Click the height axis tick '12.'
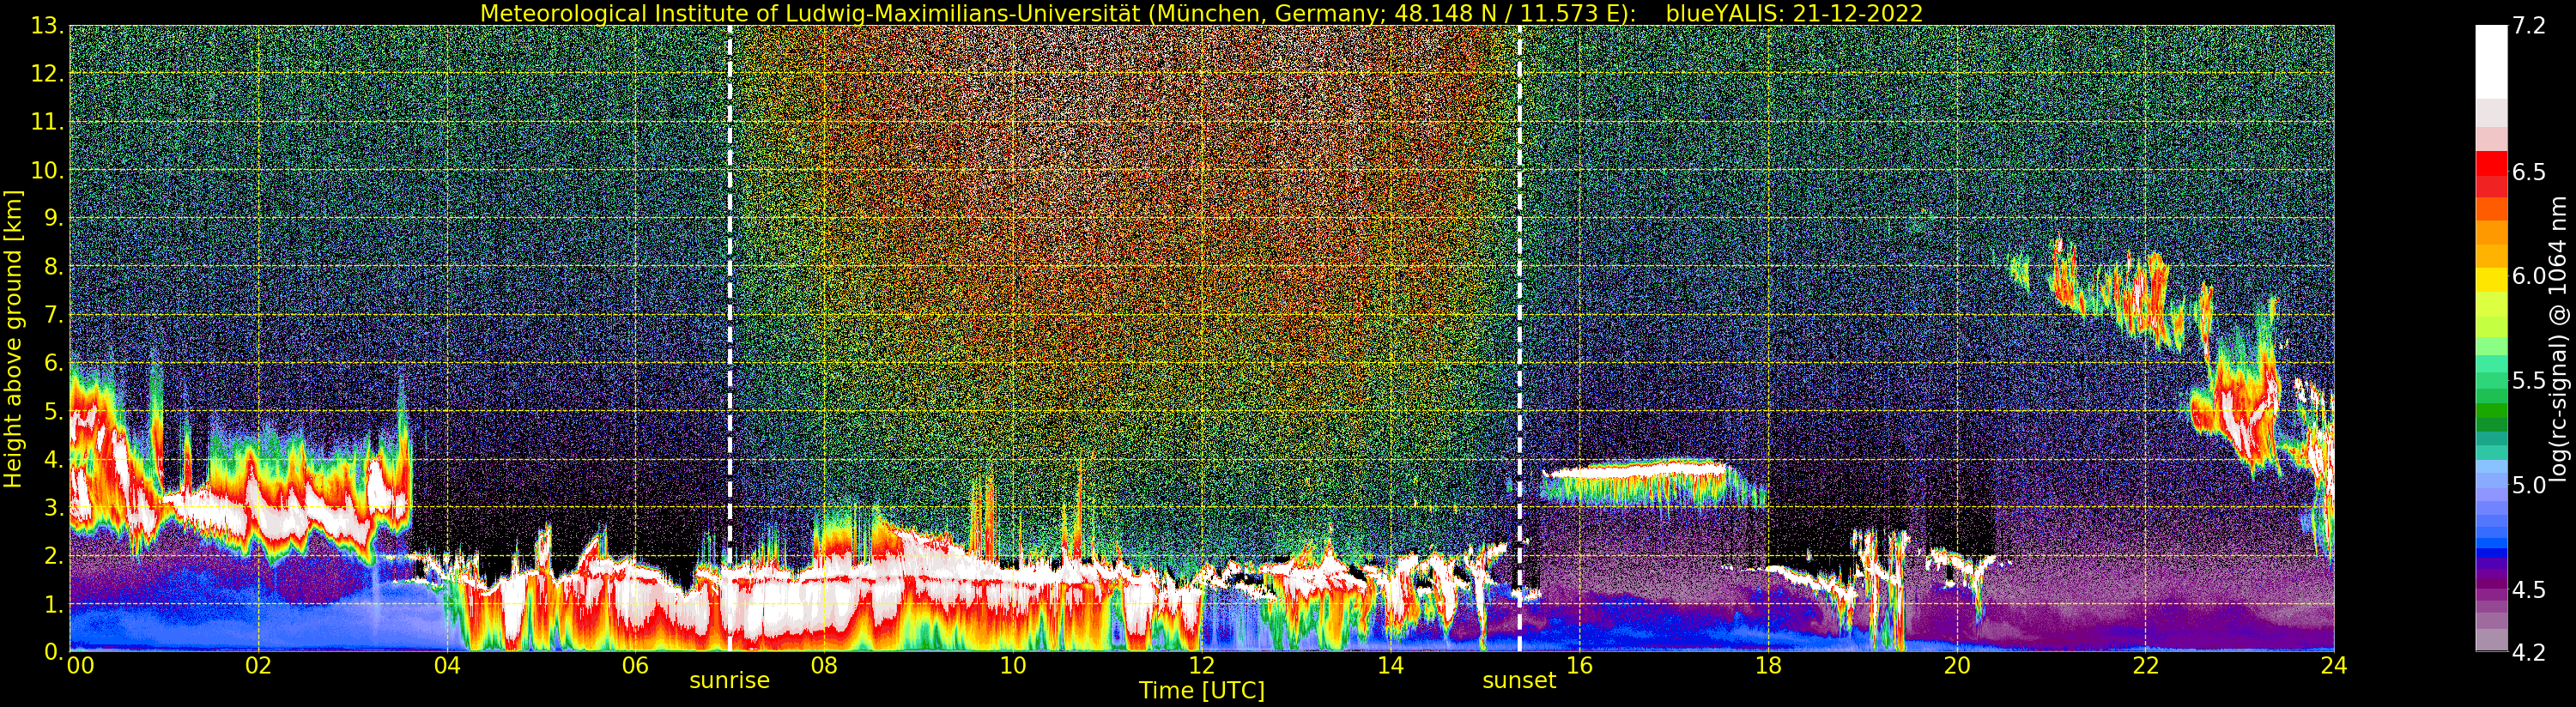Screen dimensions: 2576x707 click(x=47, y=74)
